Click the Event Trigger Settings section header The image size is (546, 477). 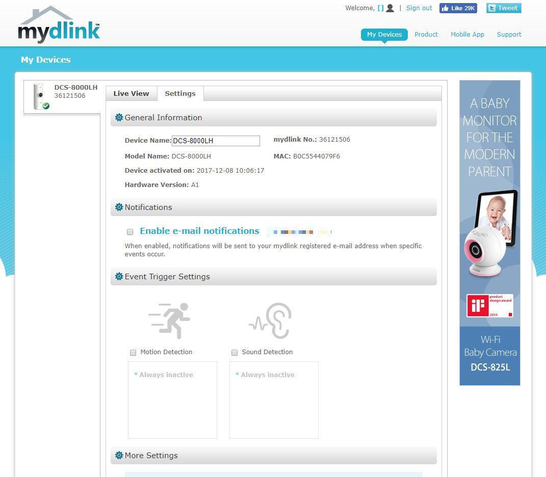274,276
